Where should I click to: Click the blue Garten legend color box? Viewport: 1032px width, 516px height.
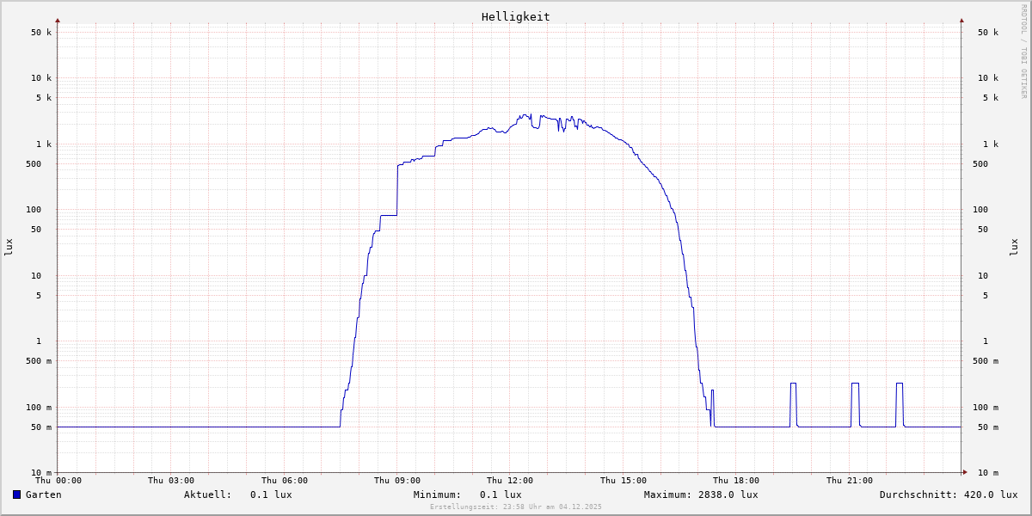(x=16, y=494)
